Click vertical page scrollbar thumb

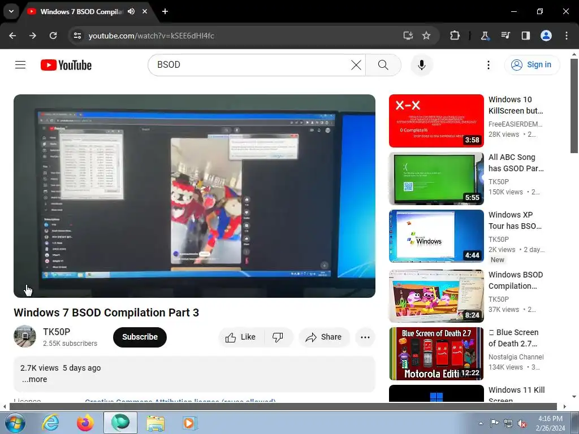click(574, 106)
